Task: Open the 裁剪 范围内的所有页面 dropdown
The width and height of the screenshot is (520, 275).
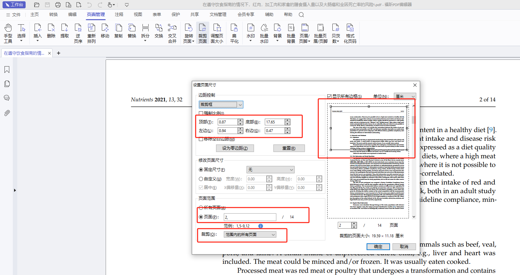Action: (250, 235)
